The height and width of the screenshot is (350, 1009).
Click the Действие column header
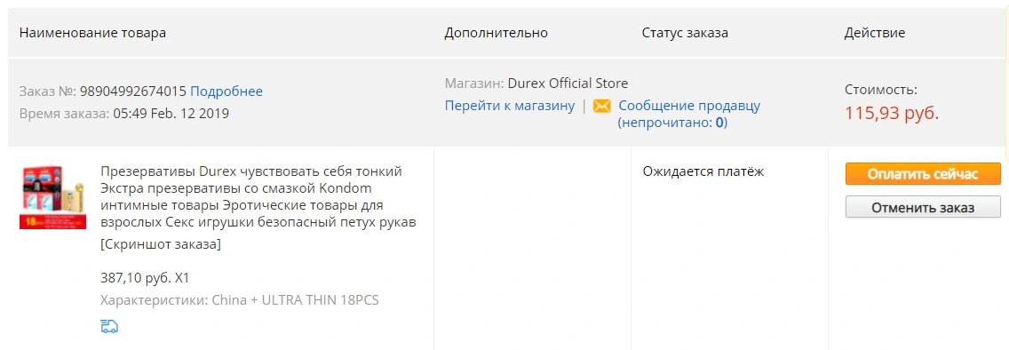(875, 33)
